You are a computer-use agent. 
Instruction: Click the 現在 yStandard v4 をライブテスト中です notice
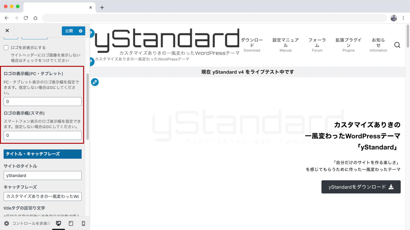click(x=248, y=72)
